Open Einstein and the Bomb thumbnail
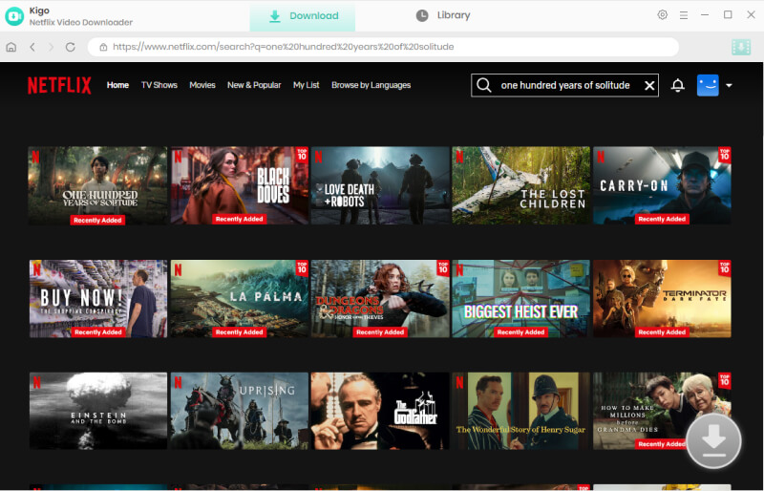 [98, 411]
